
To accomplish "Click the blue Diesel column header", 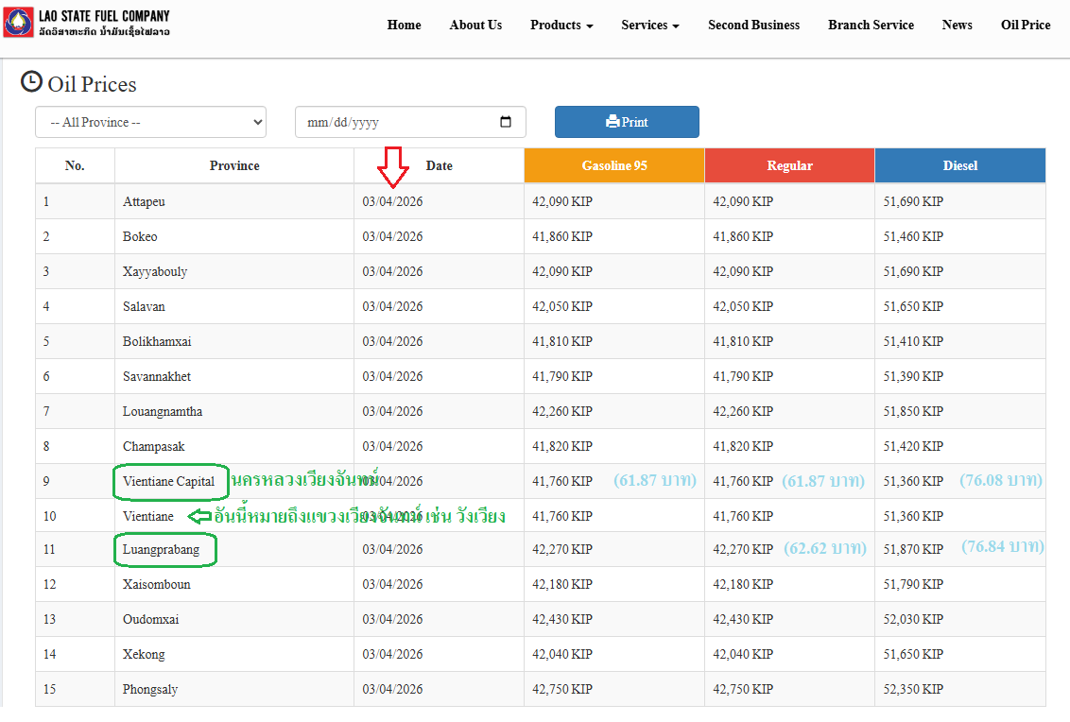I will tap(959, 165).
